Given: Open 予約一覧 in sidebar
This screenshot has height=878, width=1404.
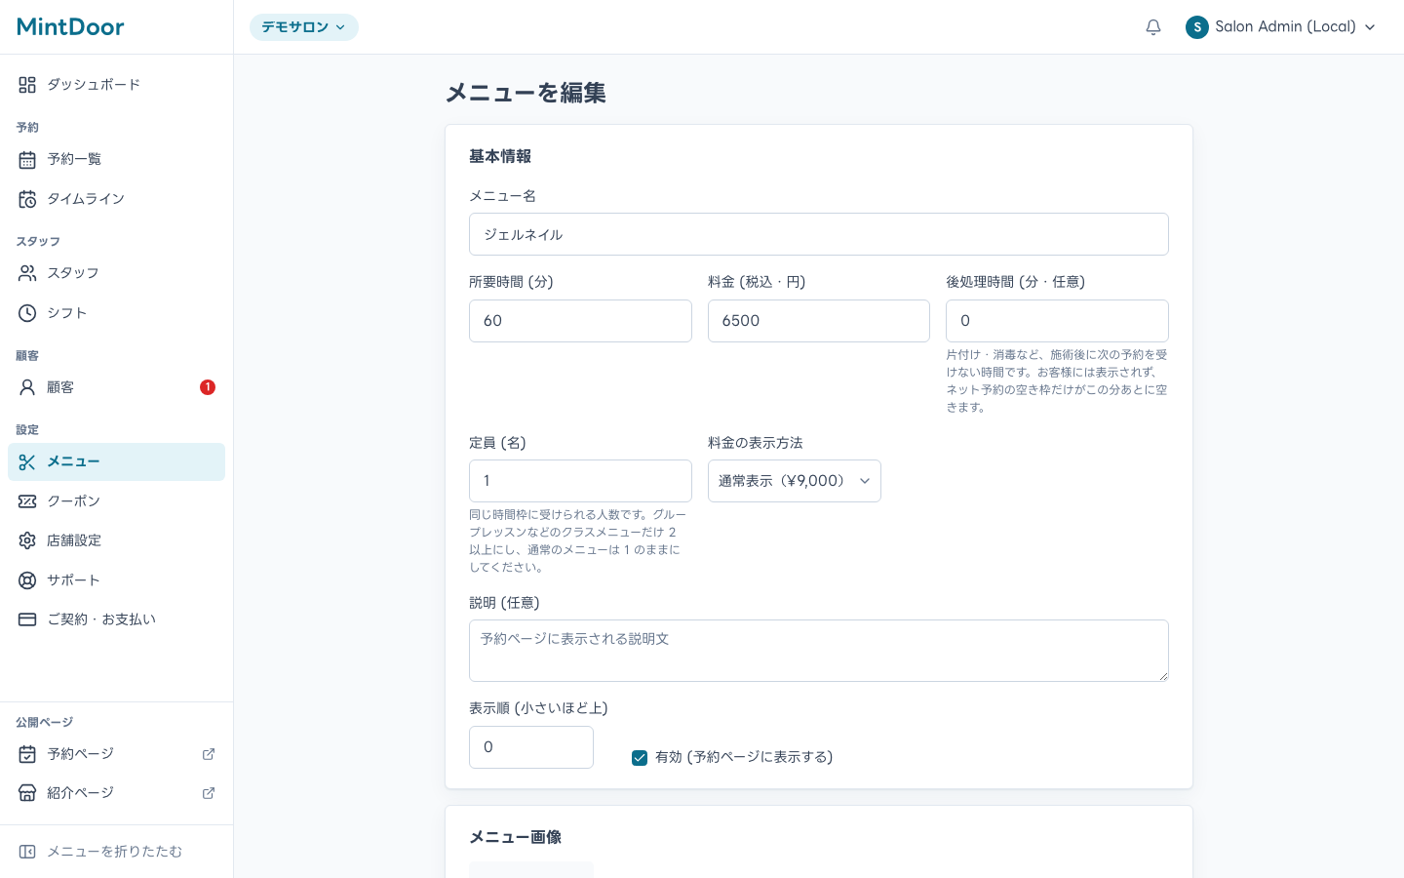Looking at the screenshot, I should point(116,159).
